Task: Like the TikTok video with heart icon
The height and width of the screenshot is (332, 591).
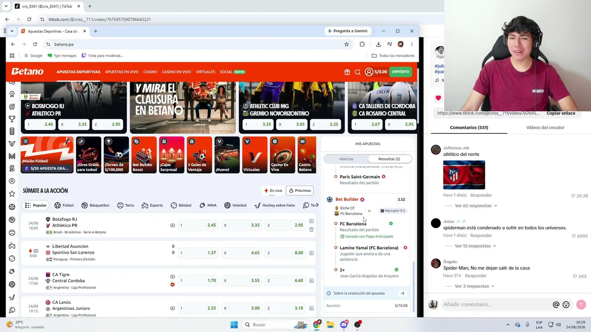Action: (x=438, y=98)
